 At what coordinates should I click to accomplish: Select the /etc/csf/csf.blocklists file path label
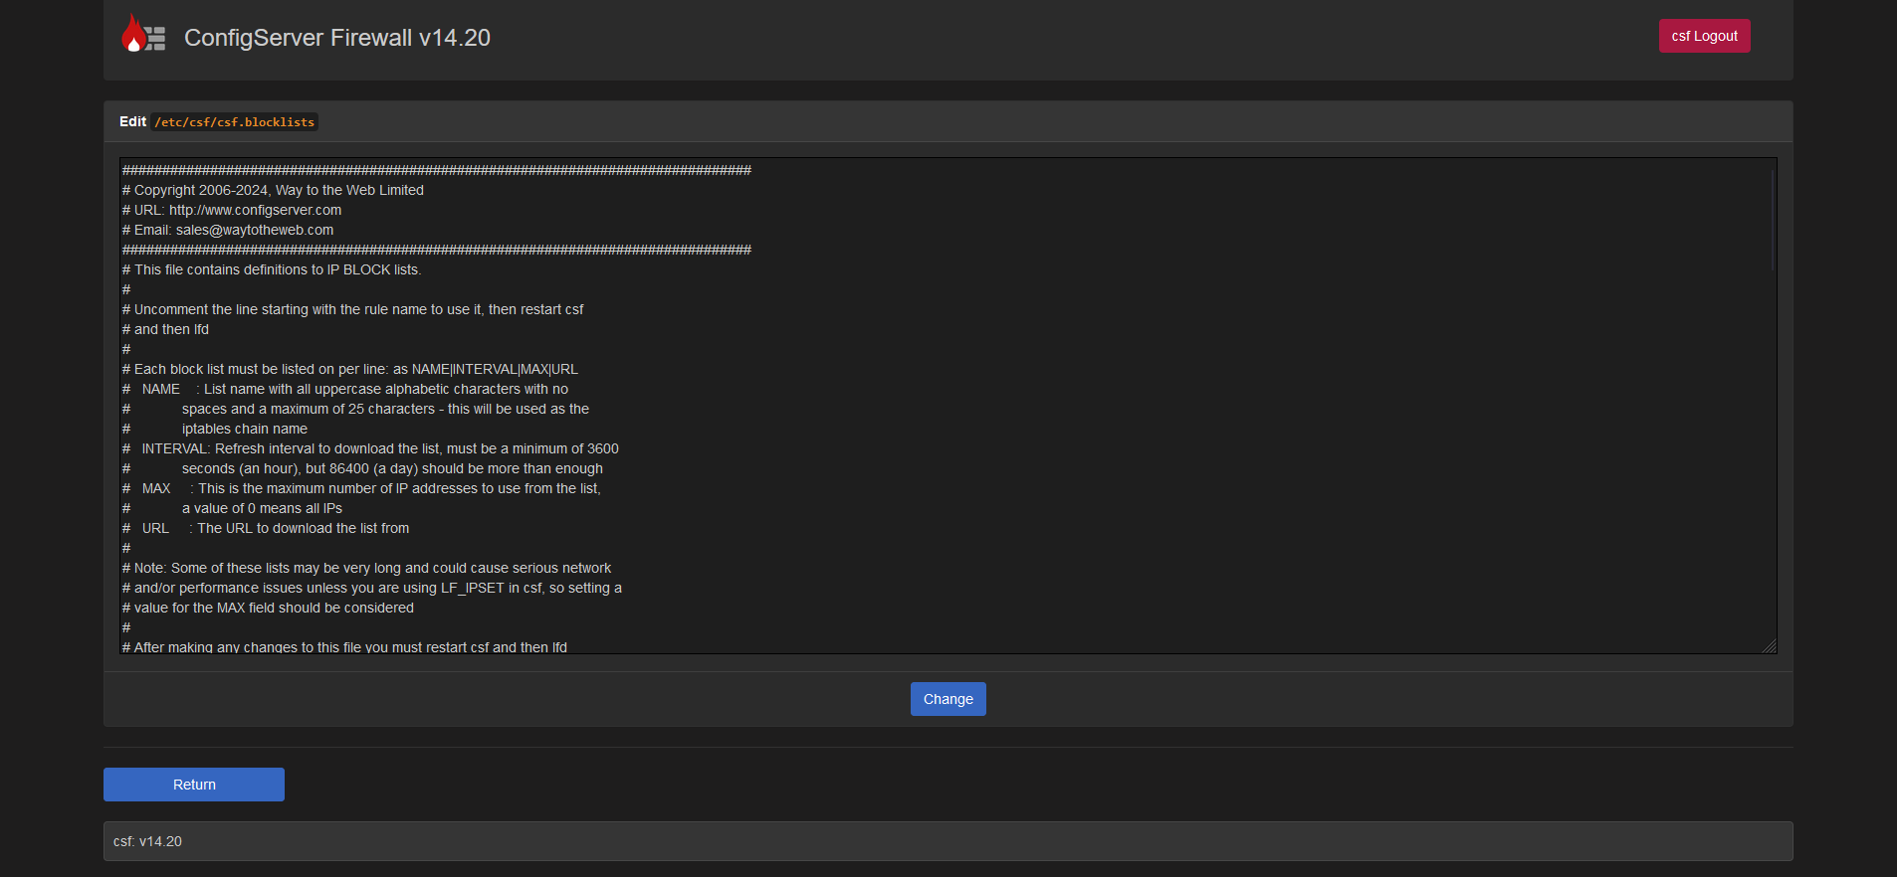[235, 122]
